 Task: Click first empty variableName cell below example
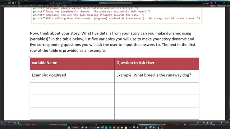(x=72, y=89)
